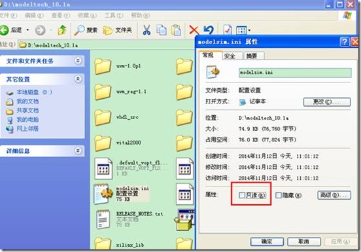The image size is (361, 252).
Task: Select the xilinx_lib folder icon
Action: tap(103, 243)
